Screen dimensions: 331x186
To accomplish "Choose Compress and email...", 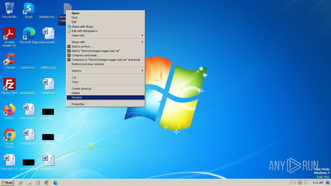I will (x=106, y=55).
